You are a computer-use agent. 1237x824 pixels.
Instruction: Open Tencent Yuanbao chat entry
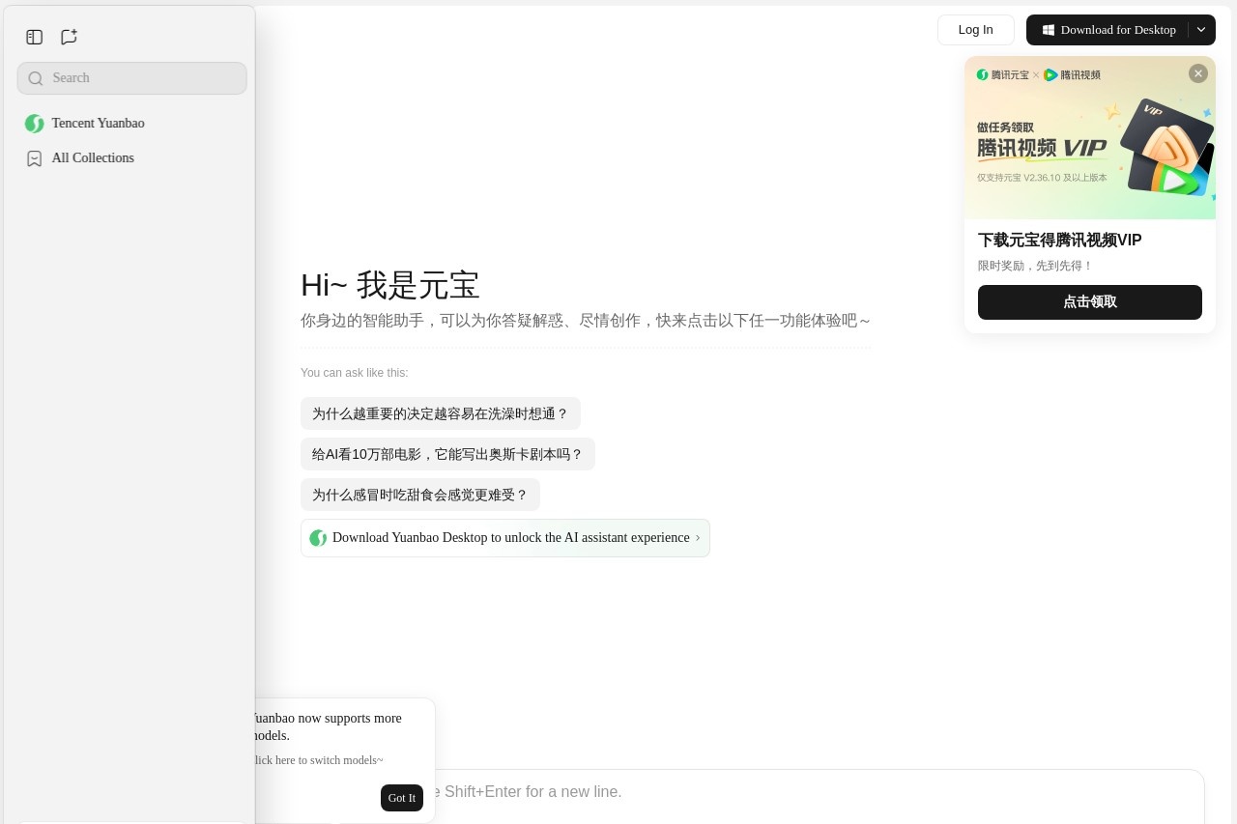pyautogui.click(x=131, y=124)
